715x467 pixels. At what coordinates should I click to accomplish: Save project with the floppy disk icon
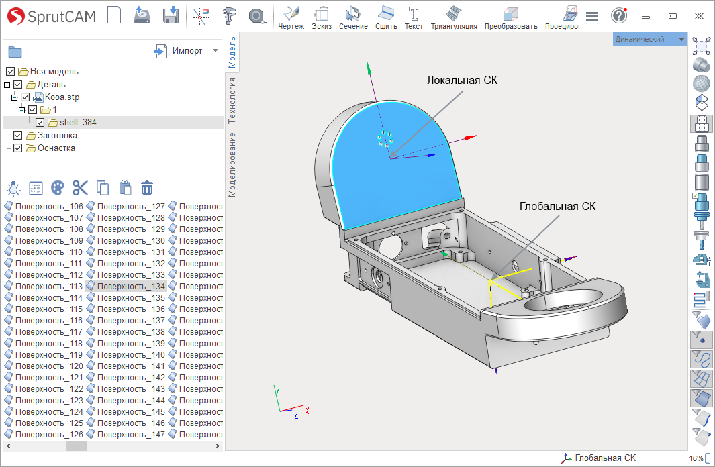click(171, 15)
